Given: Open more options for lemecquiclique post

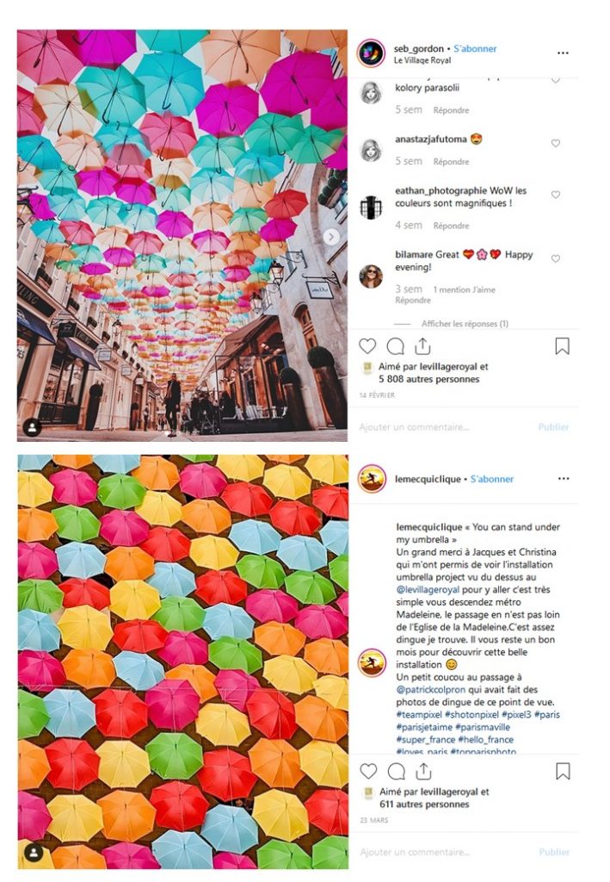Looking at the screenshot, I should [564, 479].
